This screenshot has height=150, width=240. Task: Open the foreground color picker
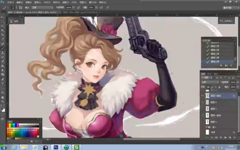click(x=2, y=108)
